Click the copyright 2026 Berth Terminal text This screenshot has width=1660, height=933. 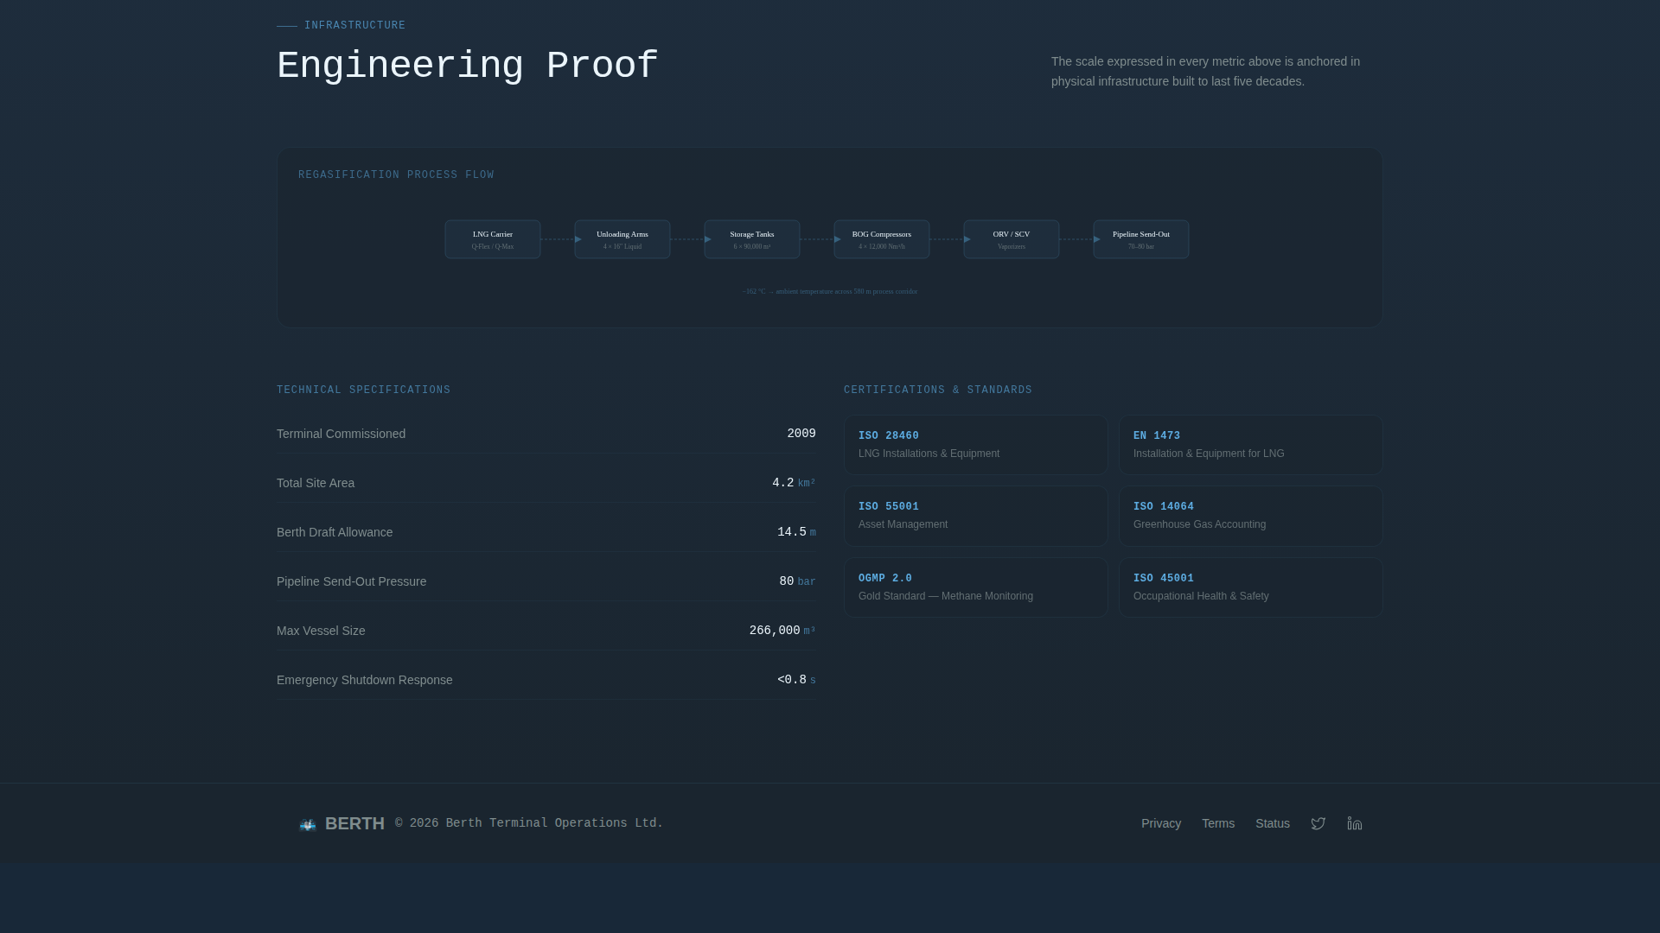[529, 823]
